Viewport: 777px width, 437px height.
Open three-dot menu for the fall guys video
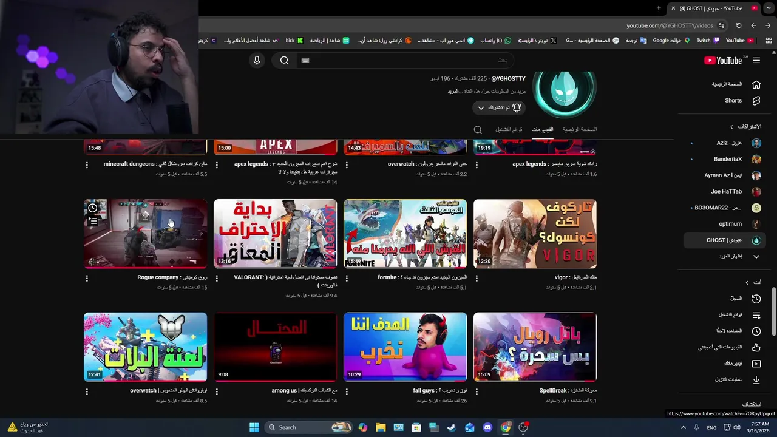(347, 391)
